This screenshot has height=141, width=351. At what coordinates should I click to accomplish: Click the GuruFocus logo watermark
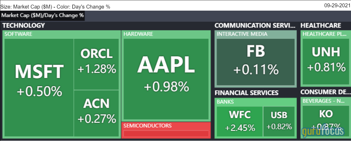[323, 131]
